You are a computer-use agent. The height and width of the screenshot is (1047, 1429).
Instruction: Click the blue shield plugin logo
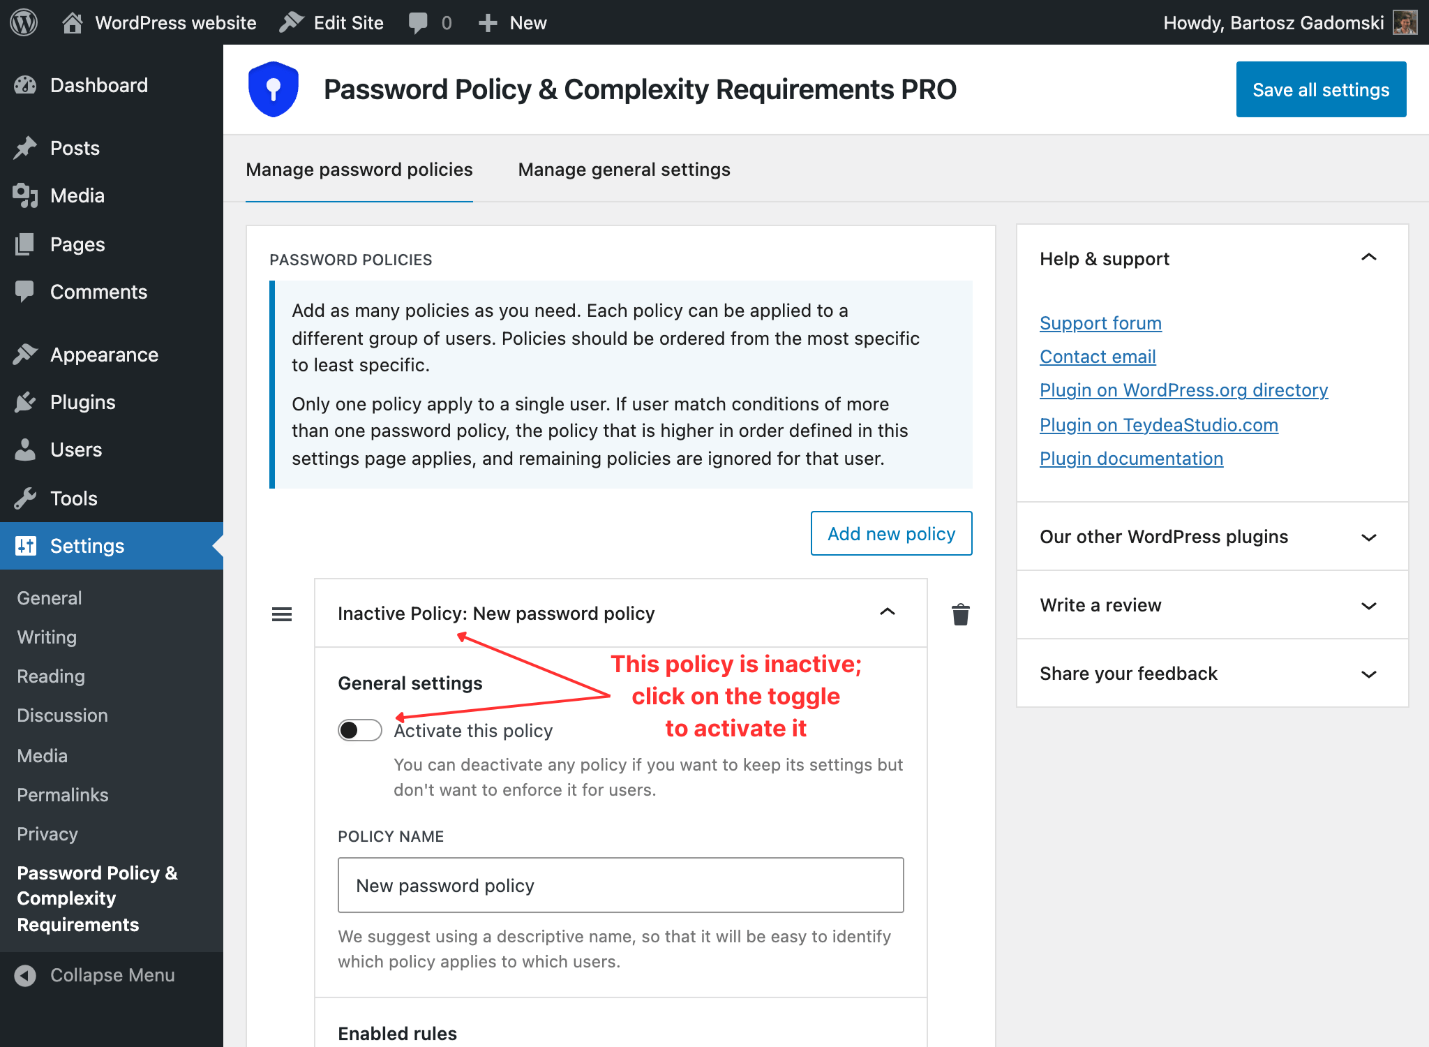274,89
